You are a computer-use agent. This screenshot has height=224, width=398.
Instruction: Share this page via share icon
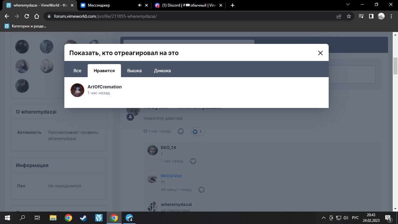pyautogui.click(x=339, y=16)
